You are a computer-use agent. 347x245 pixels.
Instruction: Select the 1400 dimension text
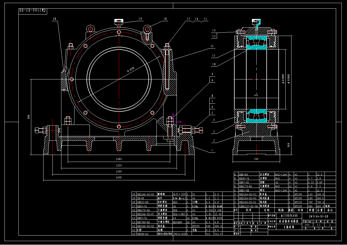tap(119, 172)
